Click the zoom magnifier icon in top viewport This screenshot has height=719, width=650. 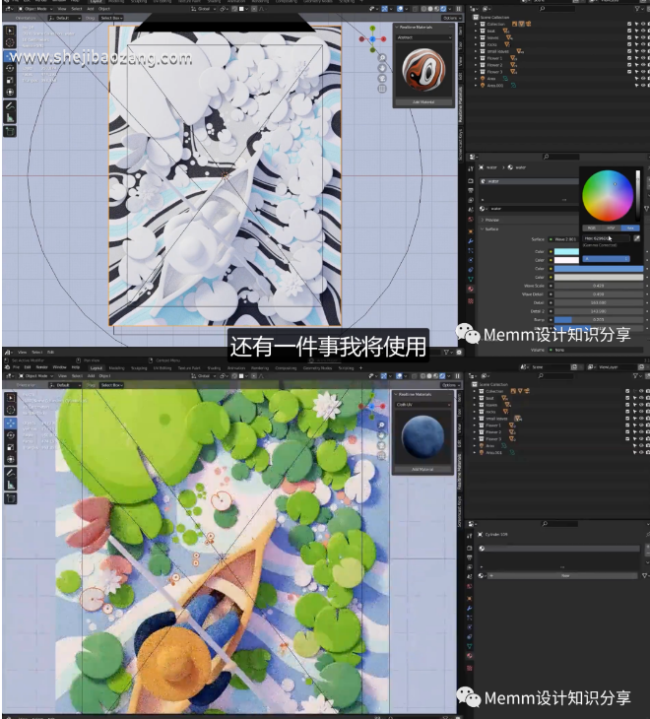pyautogui.click(x=381, y=57)
